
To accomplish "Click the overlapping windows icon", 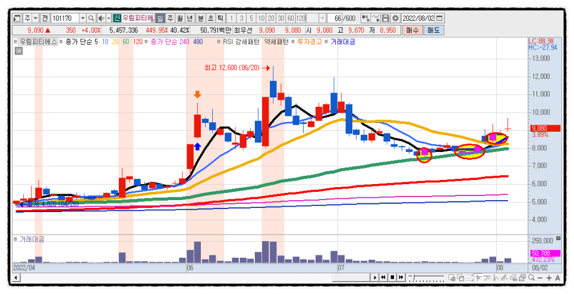I will (x=461, y=278).
